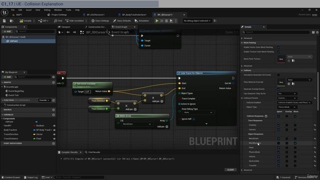Open Make Array object type dropdown

(x=136, y=124)
